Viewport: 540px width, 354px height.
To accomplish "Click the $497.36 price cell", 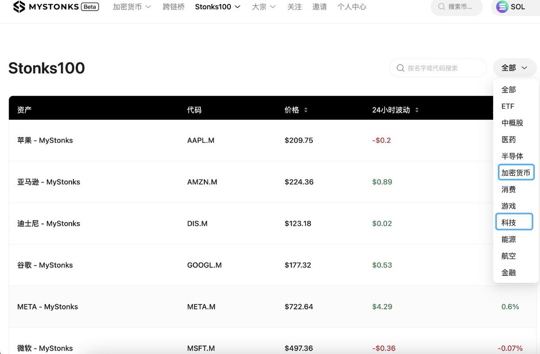I will [299, 349].
